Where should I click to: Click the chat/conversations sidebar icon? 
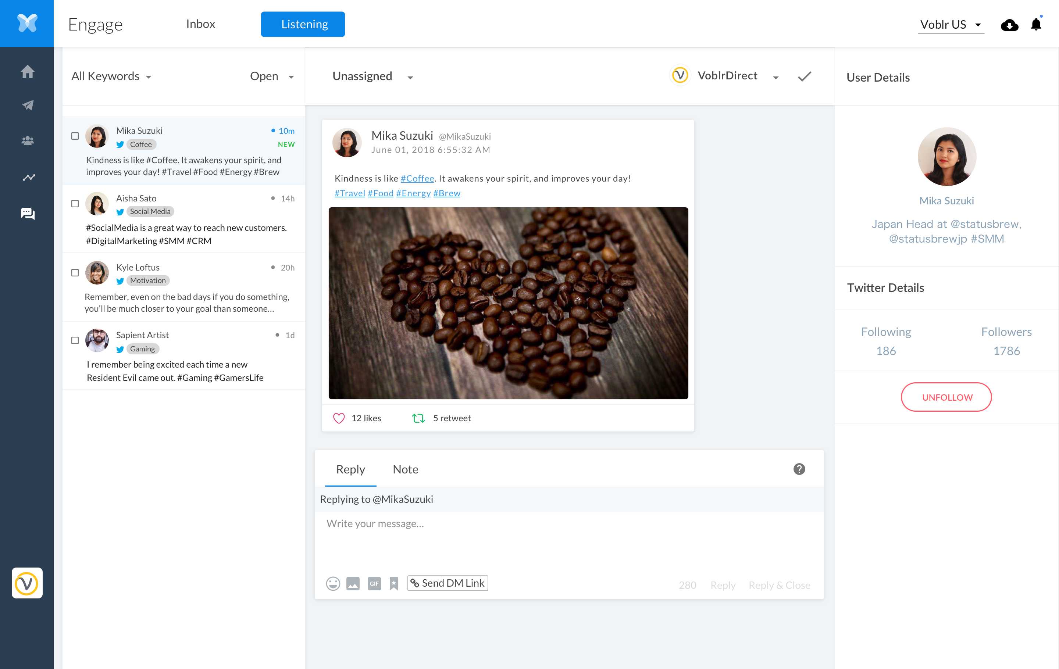pyautogui.click(x=27, y=214)
